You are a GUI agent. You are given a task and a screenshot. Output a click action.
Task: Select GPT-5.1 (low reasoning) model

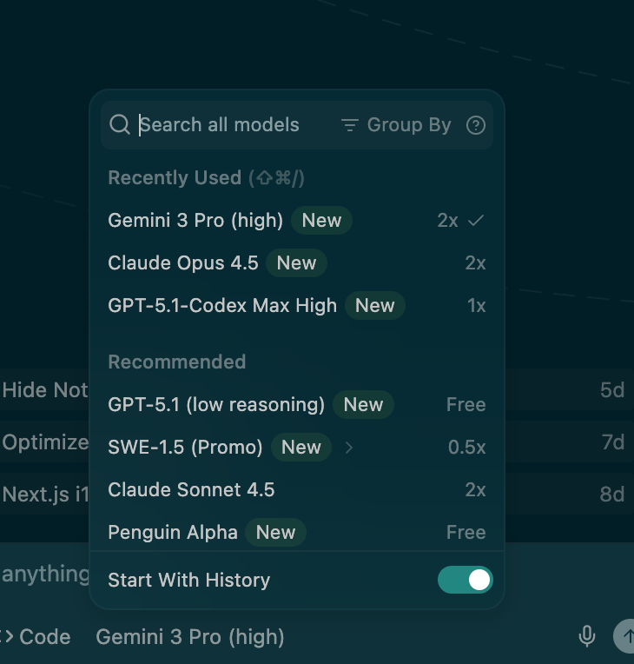[x=216, y=405]
